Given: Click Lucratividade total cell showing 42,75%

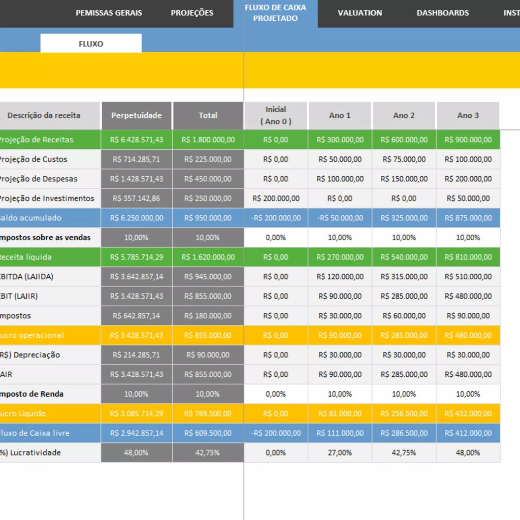Looking at the screenshot, I should tap(208, 452).
